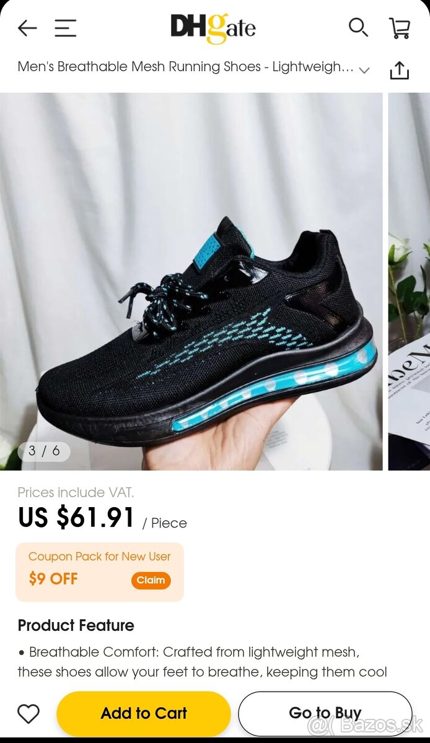This screenshot has width=430, height=743.
Task: Tap the next product image preview
Action: 409,282
